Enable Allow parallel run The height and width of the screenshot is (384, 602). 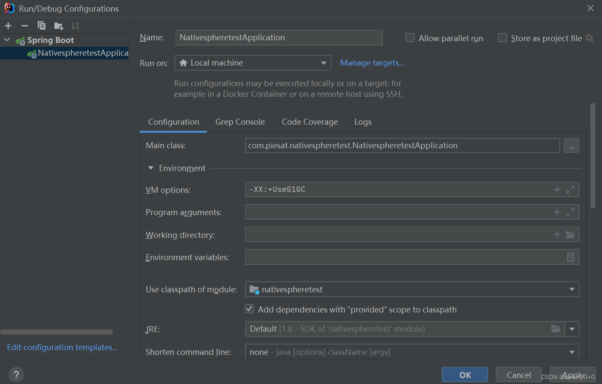[x=410, y=38]
